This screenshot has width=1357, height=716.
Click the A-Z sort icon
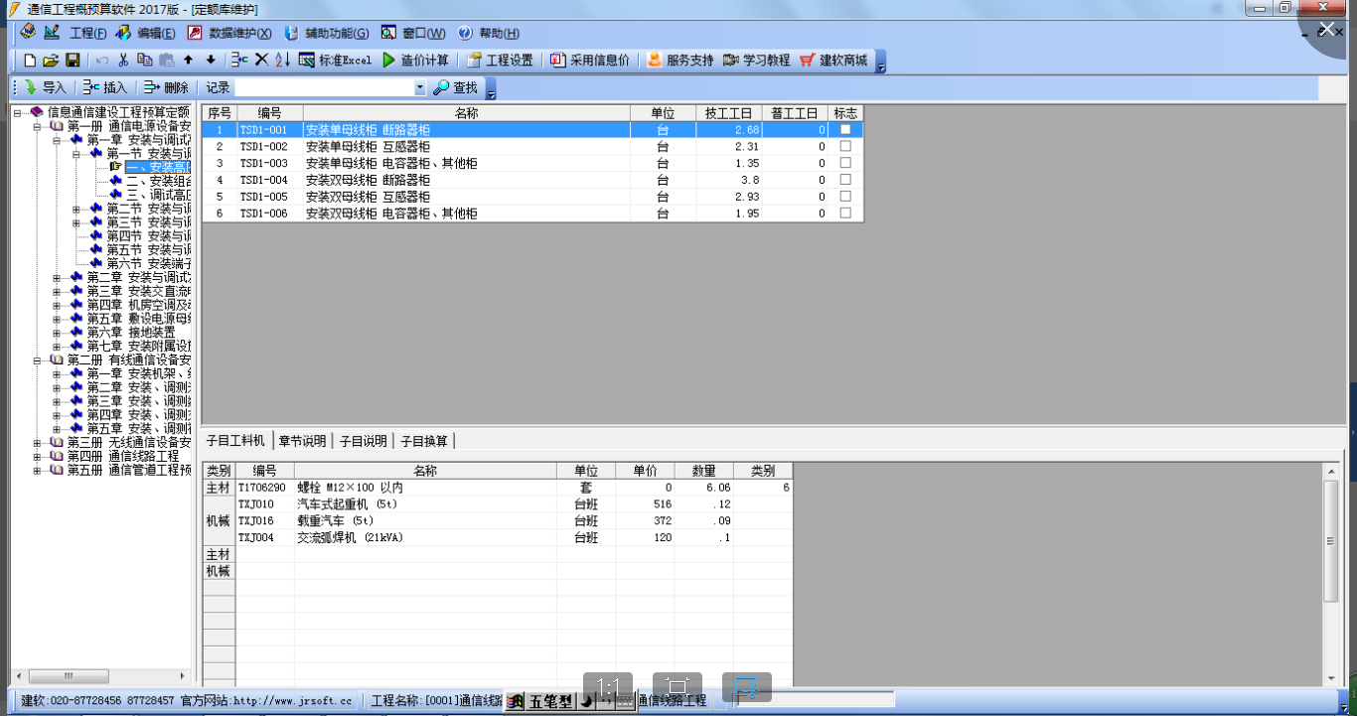(x=282, y=61)
